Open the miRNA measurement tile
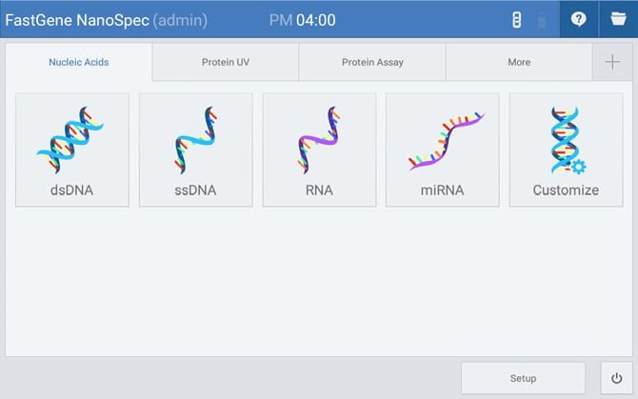 442,150
